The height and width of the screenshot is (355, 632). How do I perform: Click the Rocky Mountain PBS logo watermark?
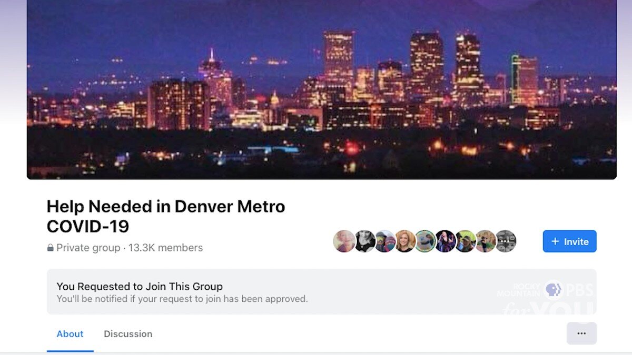(545, 296)
